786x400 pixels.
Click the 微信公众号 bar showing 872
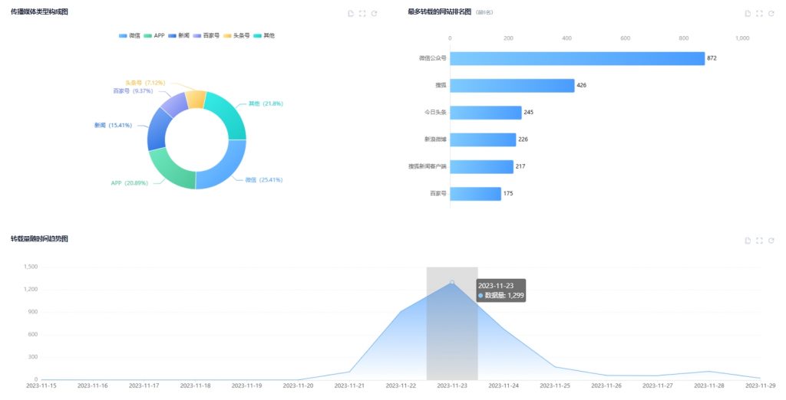[x=576, y=58]
